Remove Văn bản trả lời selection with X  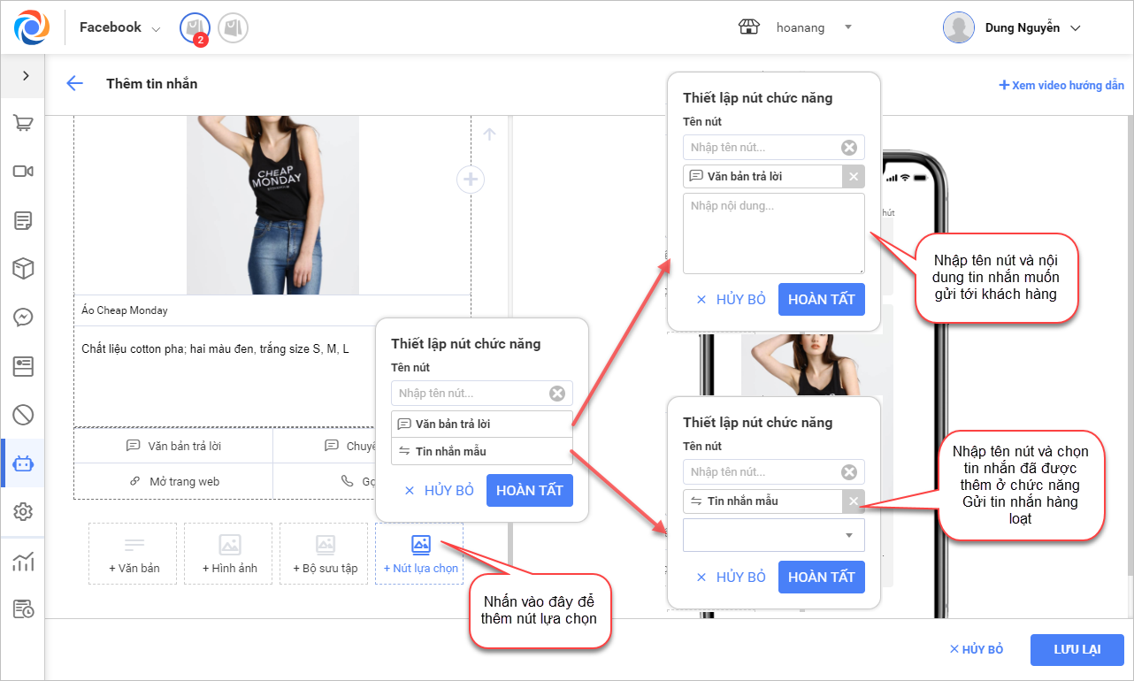[x=854, y=176]
